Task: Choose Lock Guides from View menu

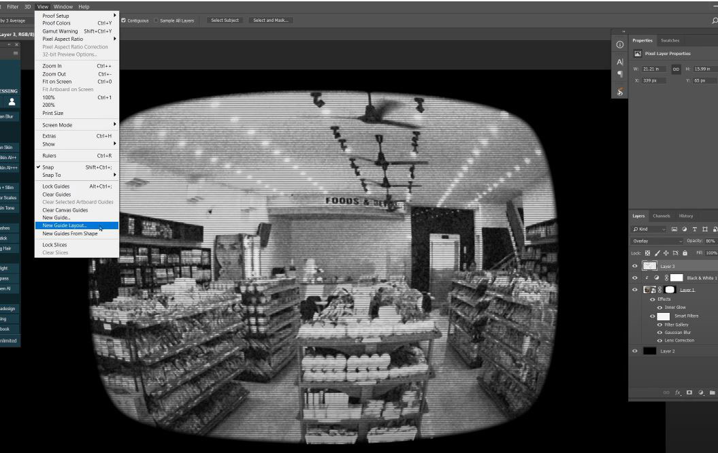Action: coord(76,186)
